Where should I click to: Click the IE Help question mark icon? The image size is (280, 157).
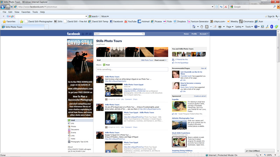pyautogui.click(x=256, y=27)
